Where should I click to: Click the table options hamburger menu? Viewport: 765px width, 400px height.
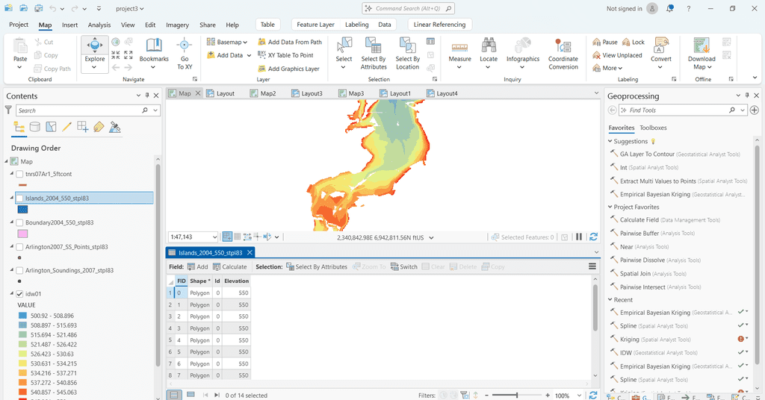coord(592,266)
